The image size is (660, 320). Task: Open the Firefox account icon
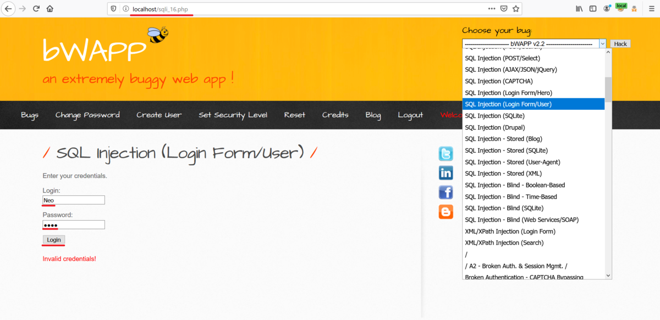pyautogui.click(x=607, y=9)
